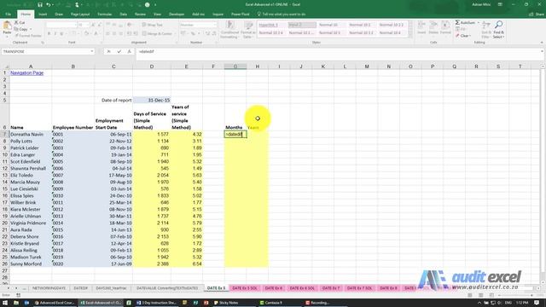This screenshot has width=546, height=307.
Task: Switch to the Formulas tab
Action: click(104, 14)
